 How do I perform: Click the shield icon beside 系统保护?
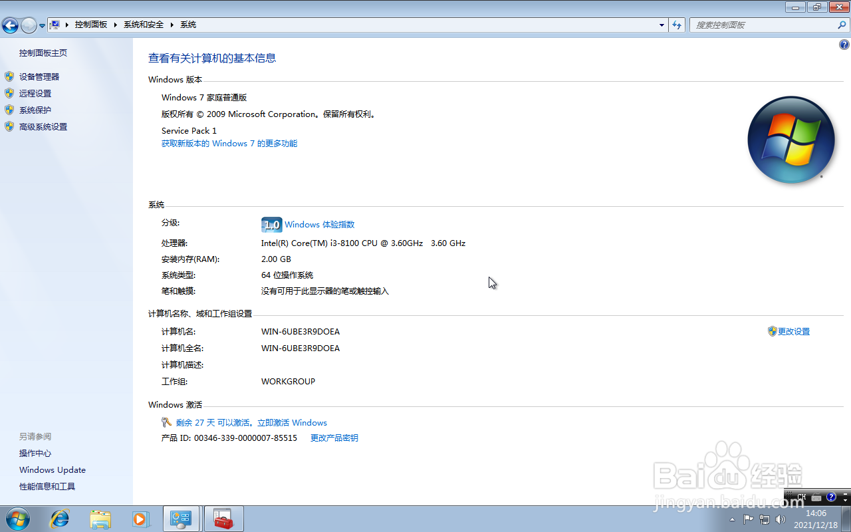(x=9, y=110)
